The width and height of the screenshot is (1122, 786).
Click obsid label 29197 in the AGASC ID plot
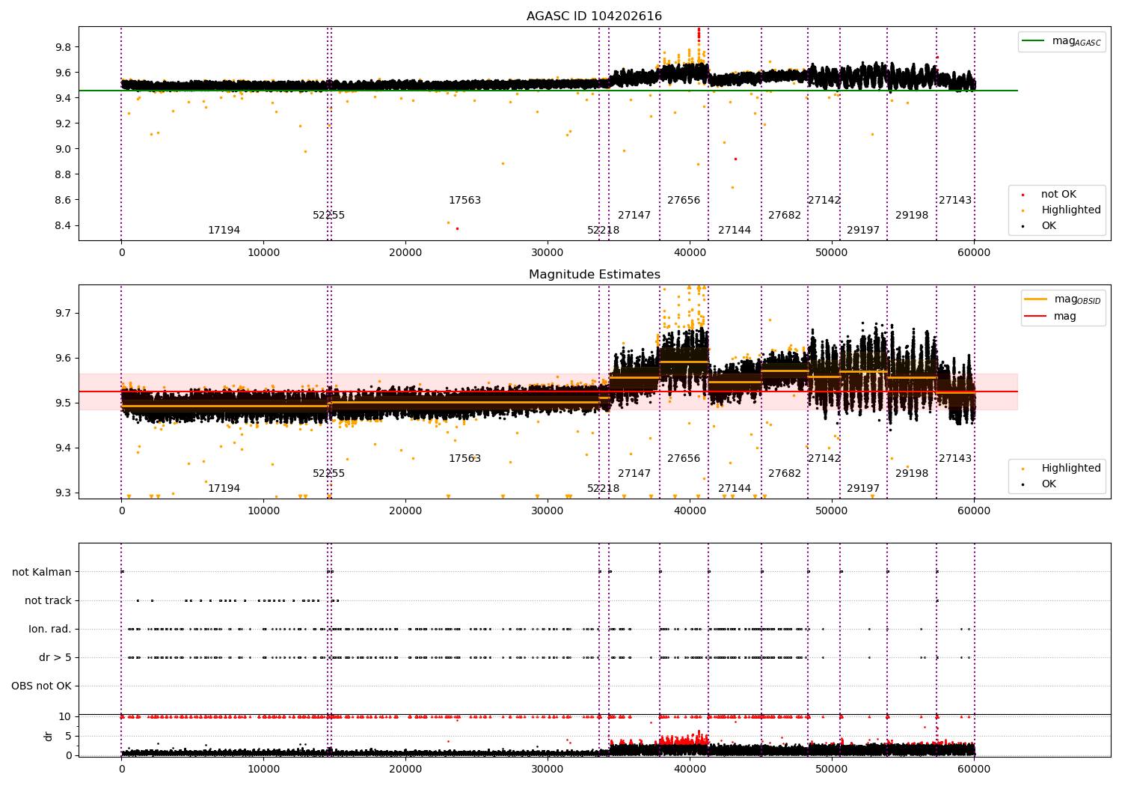click(863, 231)
